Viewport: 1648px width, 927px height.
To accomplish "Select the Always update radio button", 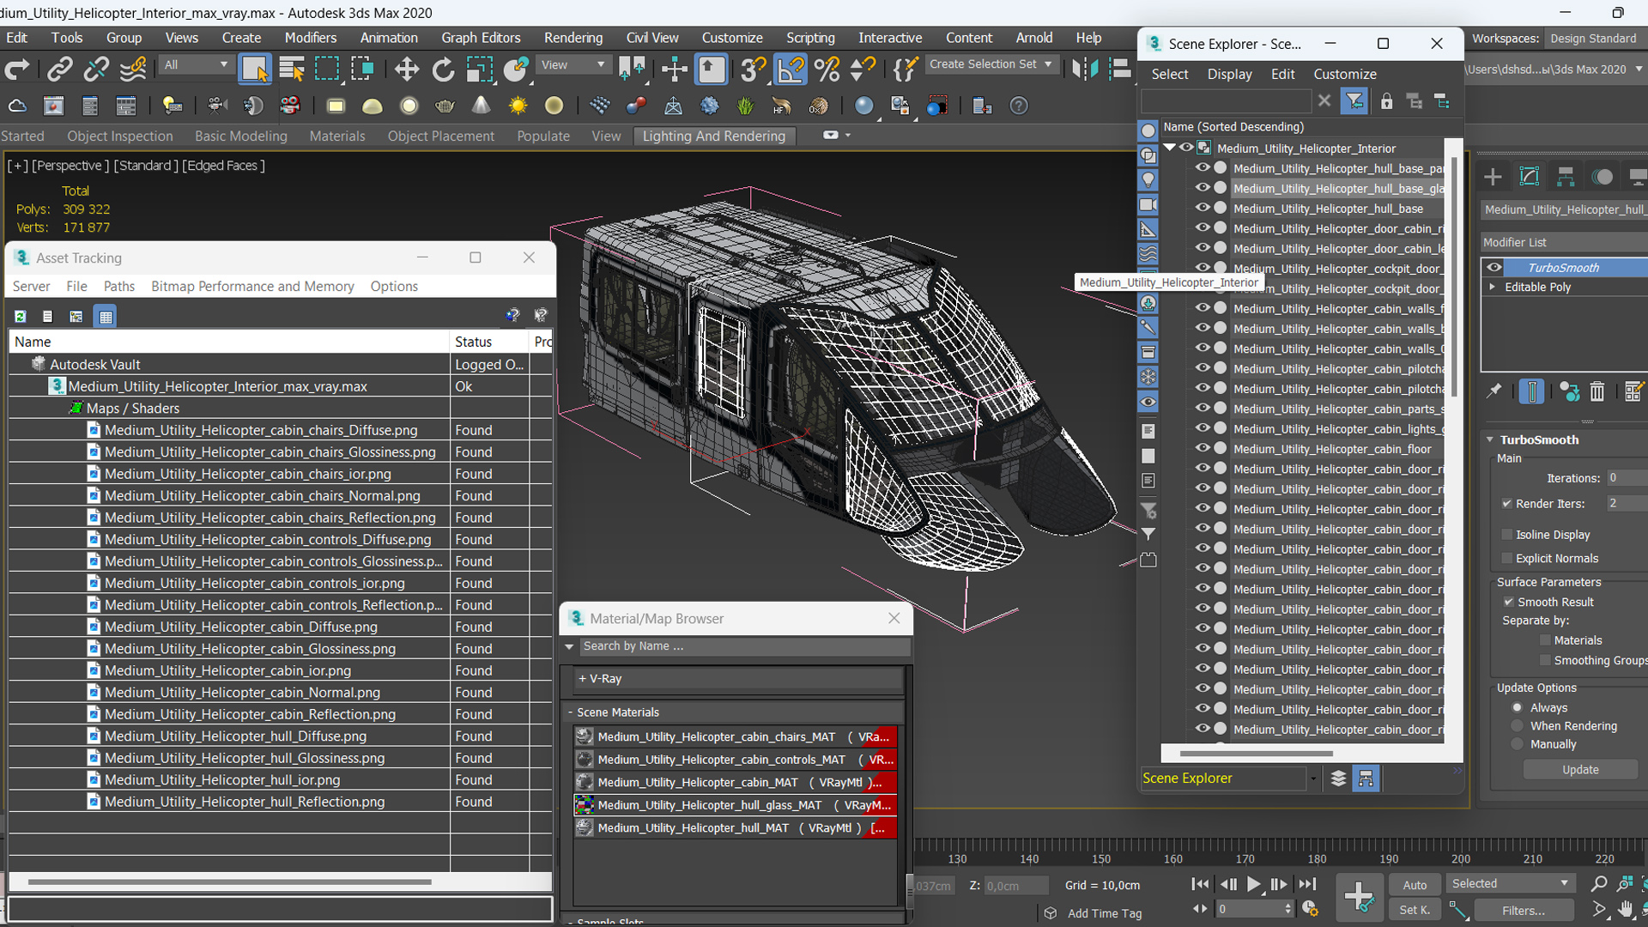I will (1517, 707).
